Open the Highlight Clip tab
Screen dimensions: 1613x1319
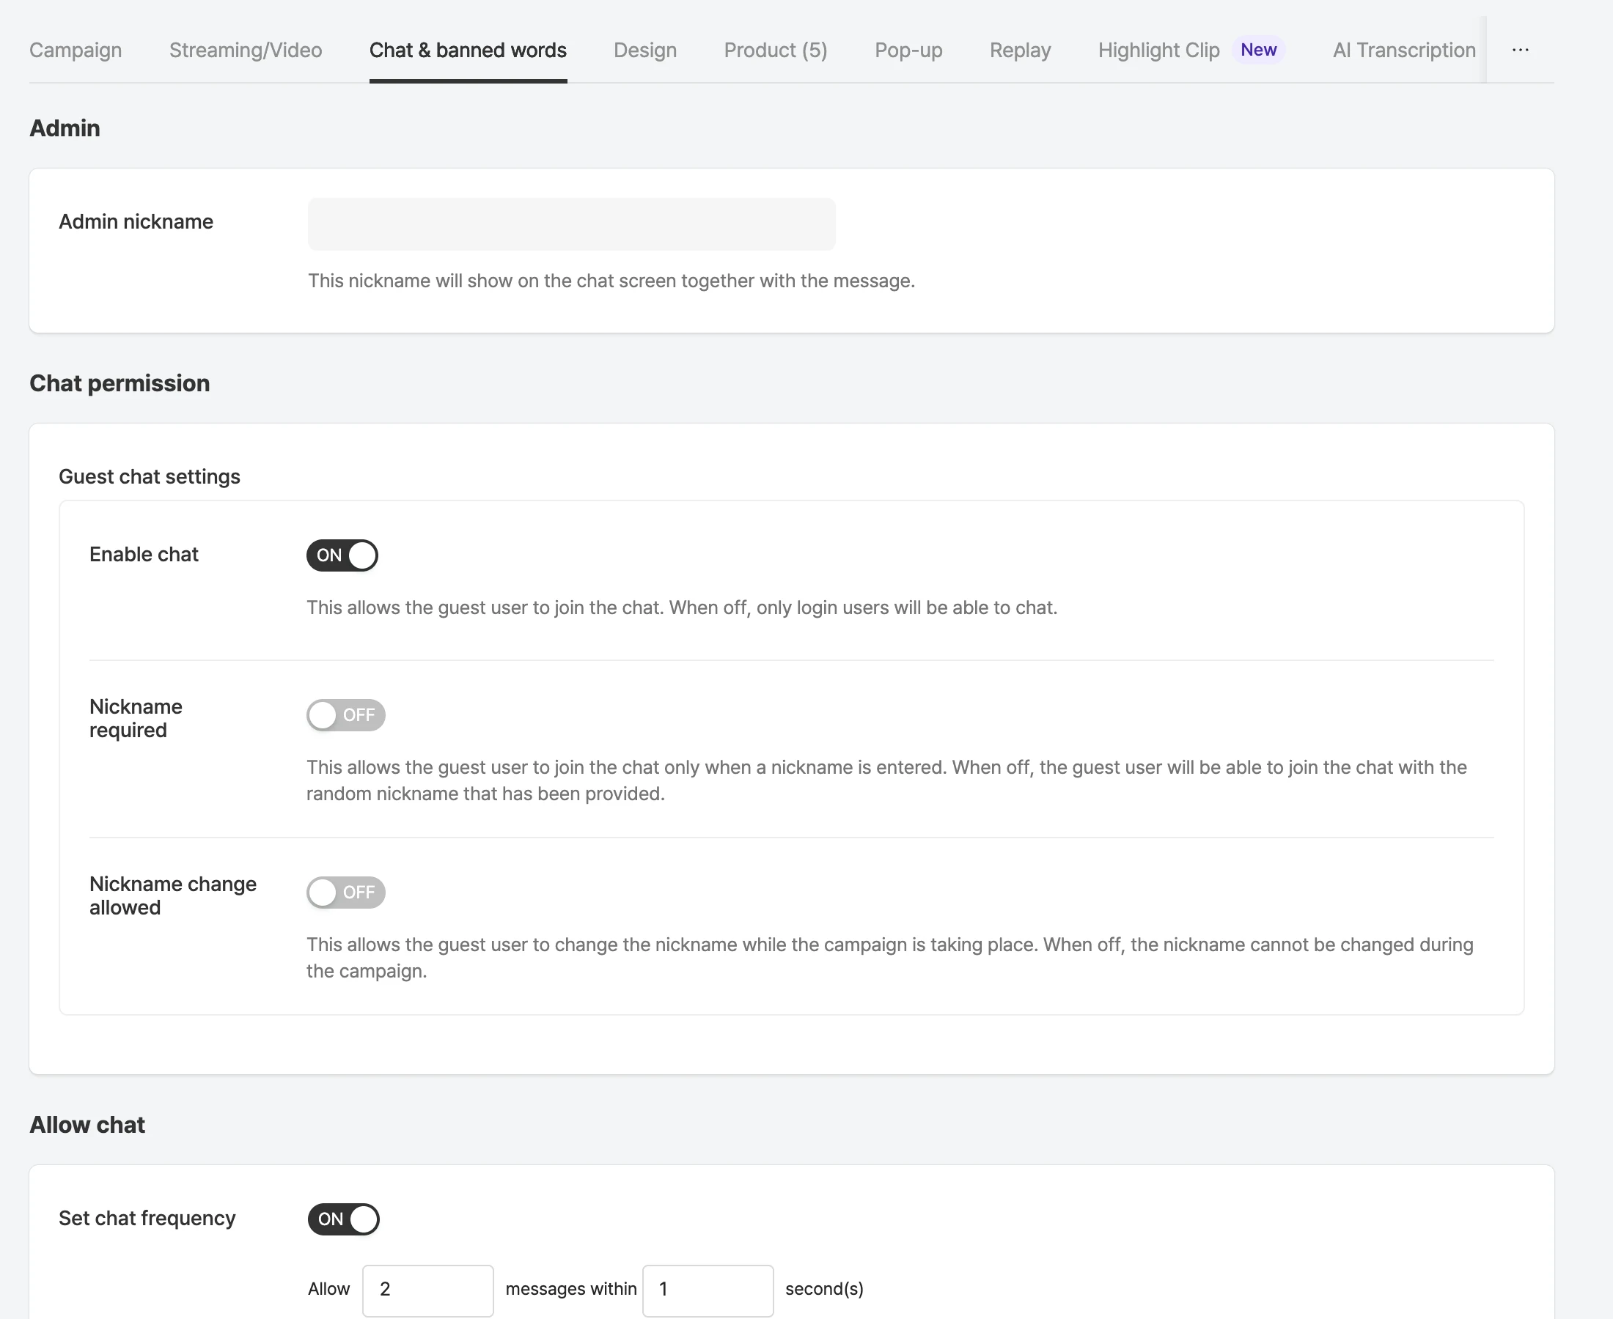1158,50
